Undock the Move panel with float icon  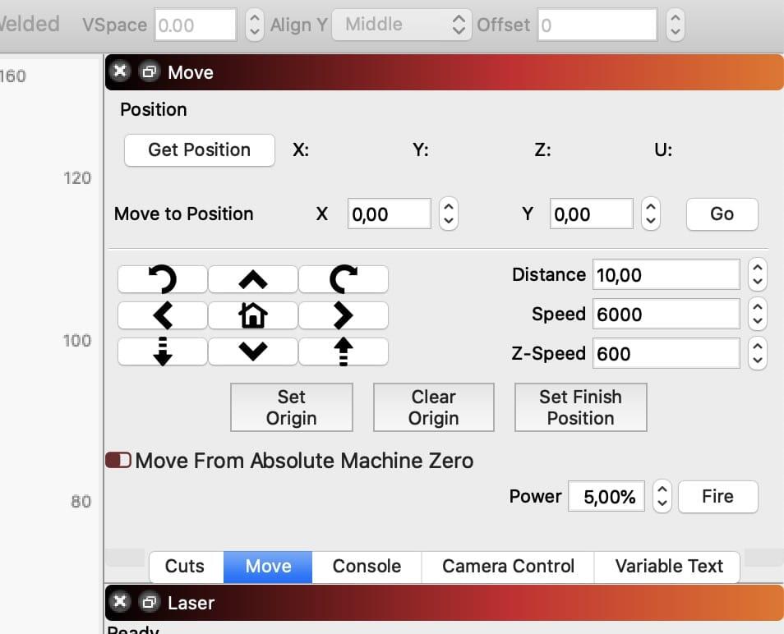149,72
